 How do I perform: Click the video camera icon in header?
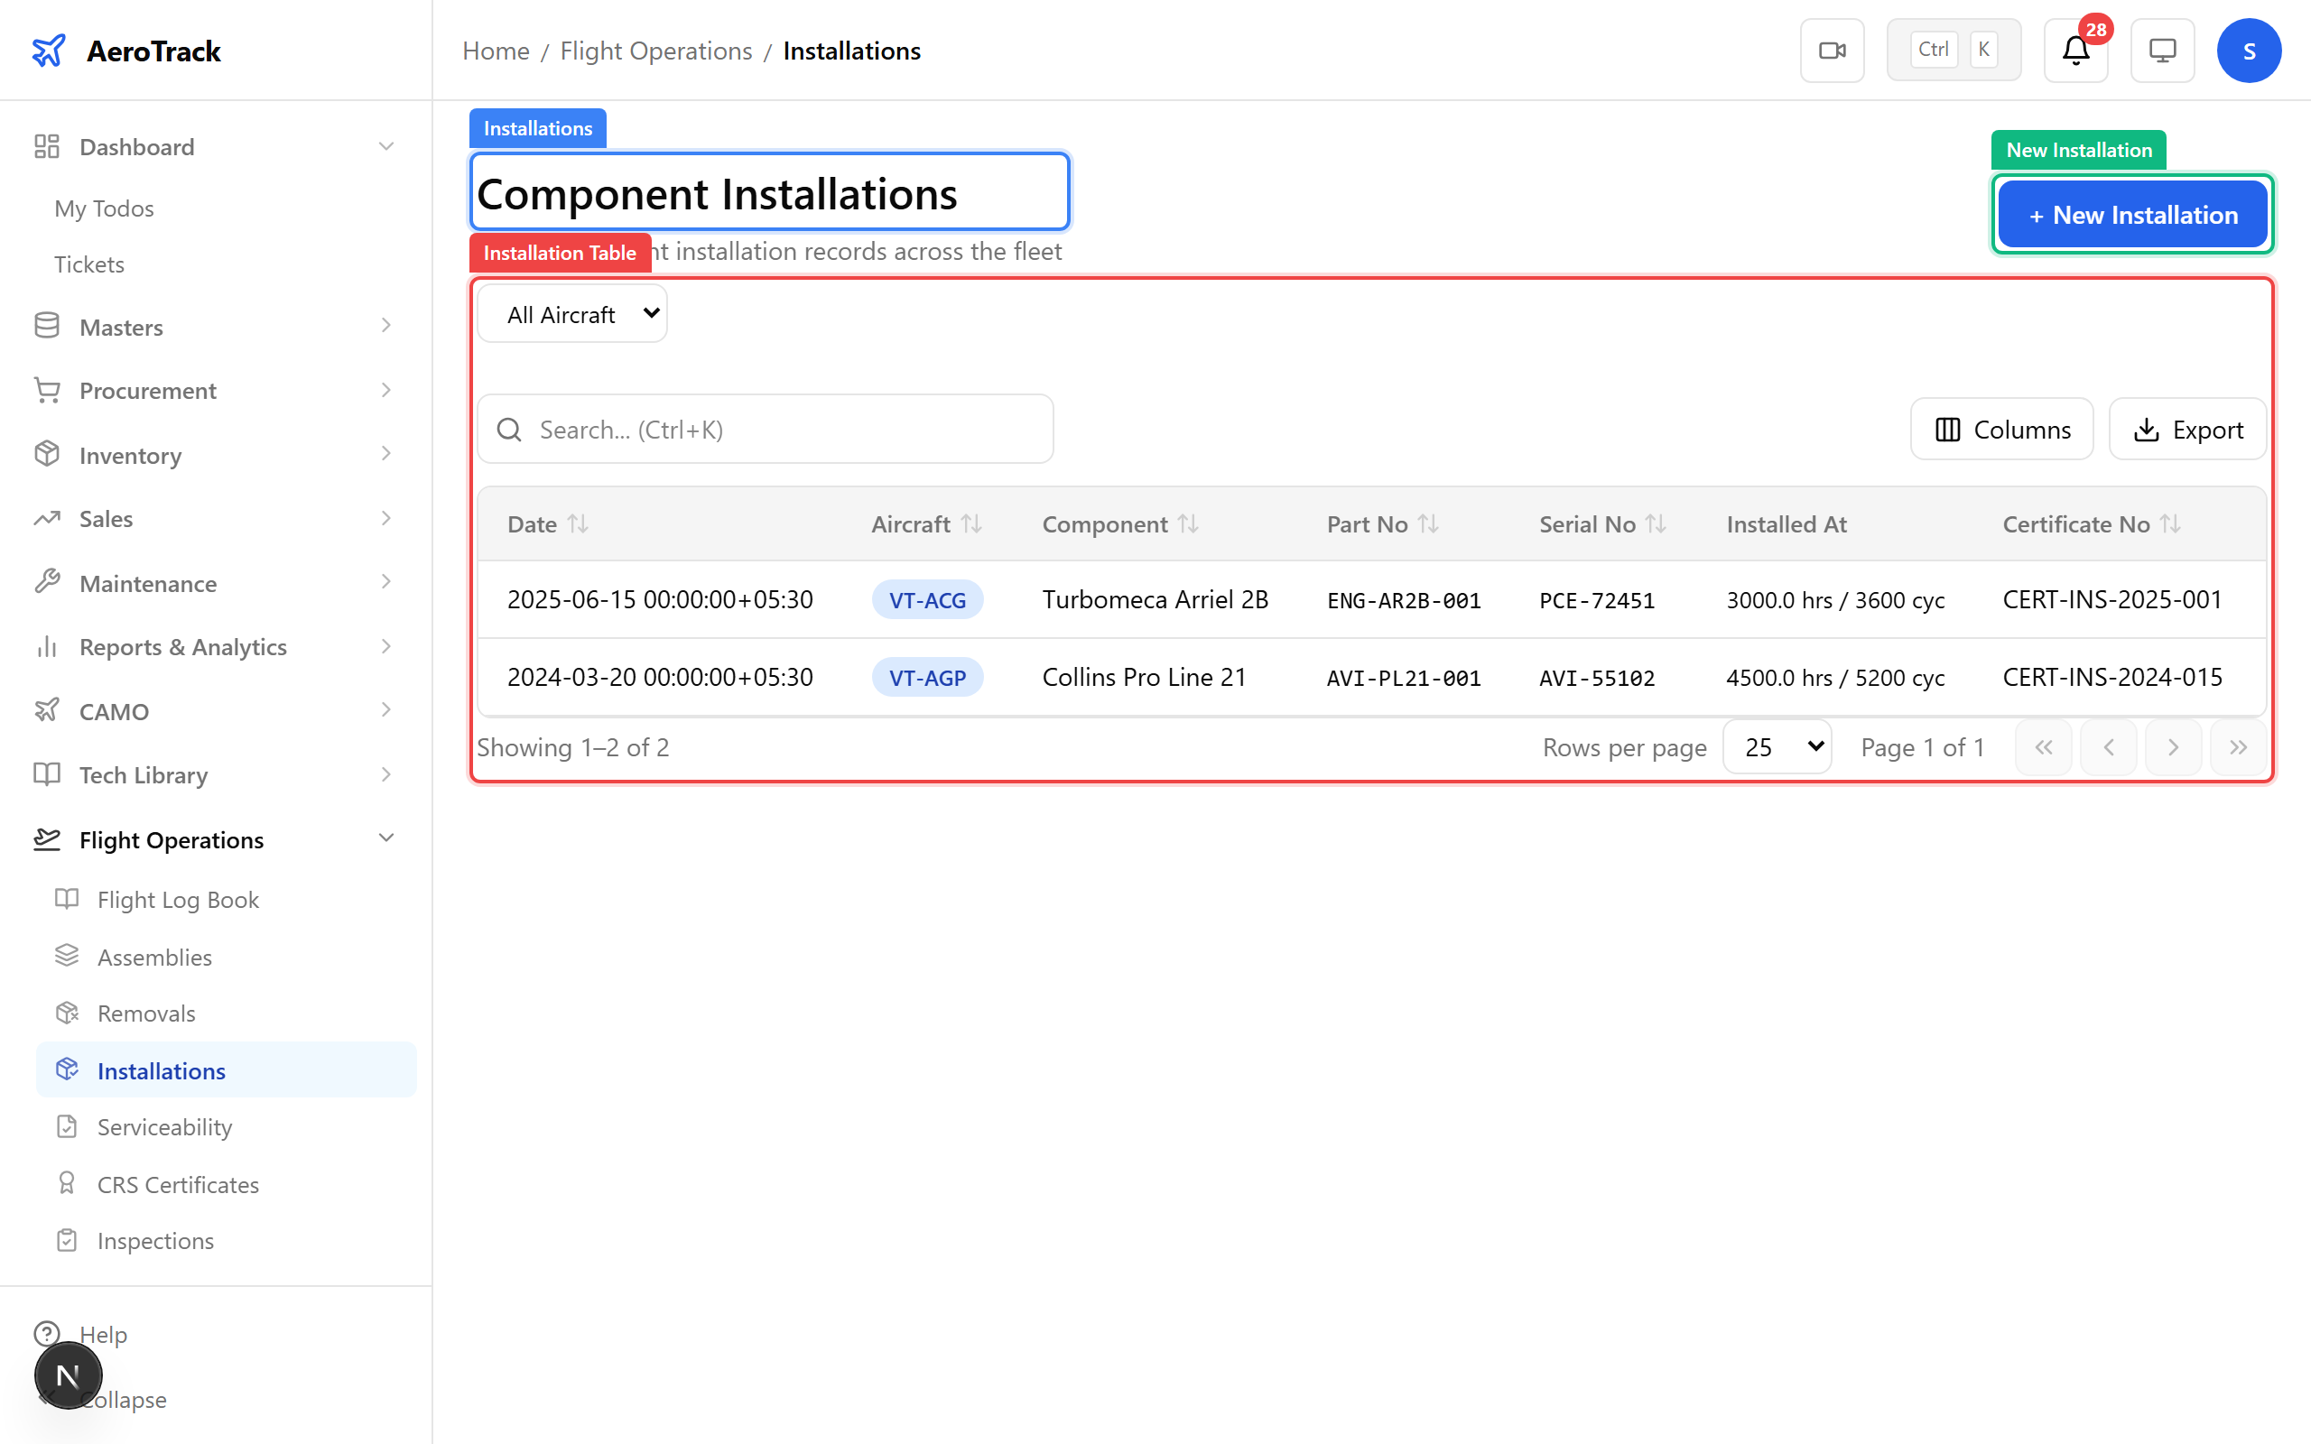[x=1832, y=51]
